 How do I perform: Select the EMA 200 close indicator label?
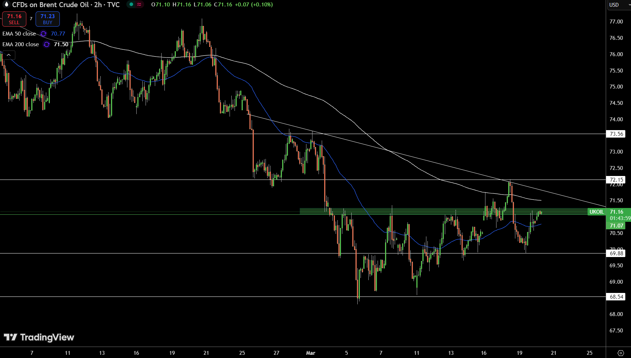coord(21,44)
